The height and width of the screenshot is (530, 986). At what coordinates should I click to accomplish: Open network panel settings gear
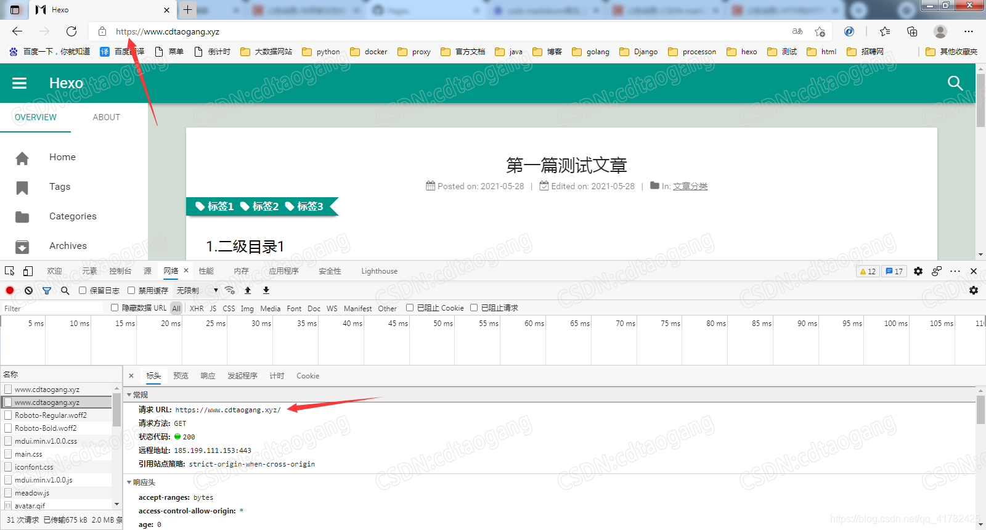pos(974,290)
